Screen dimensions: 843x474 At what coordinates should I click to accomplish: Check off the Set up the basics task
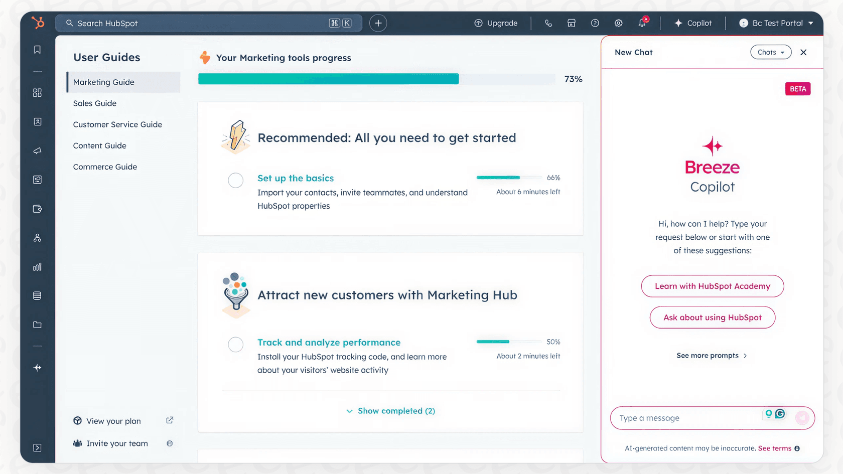pyautogui.click(x=235, y=180)
